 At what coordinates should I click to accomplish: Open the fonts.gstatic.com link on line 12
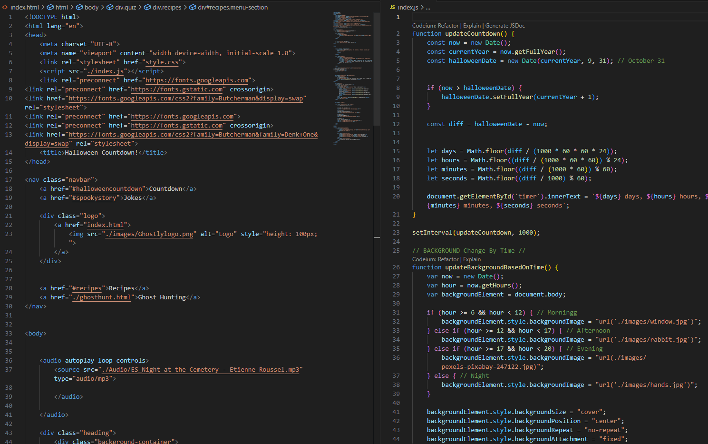coord(176,126)
